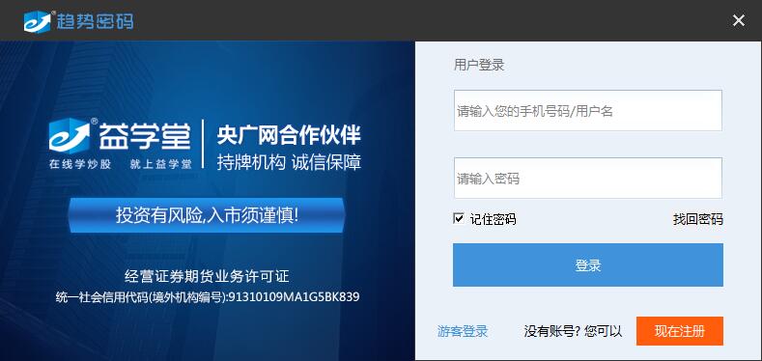Screen dimensions: 762x361
Task: Choose 游客登录 guest login link
Action: [x=463, y=331]
